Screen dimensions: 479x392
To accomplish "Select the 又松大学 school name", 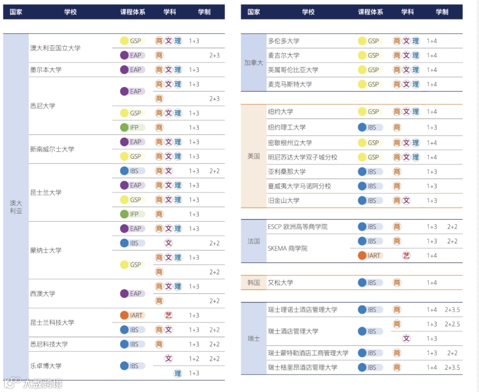I will 280,282.
